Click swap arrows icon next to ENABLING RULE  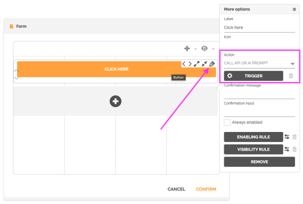tap(287, 137)
